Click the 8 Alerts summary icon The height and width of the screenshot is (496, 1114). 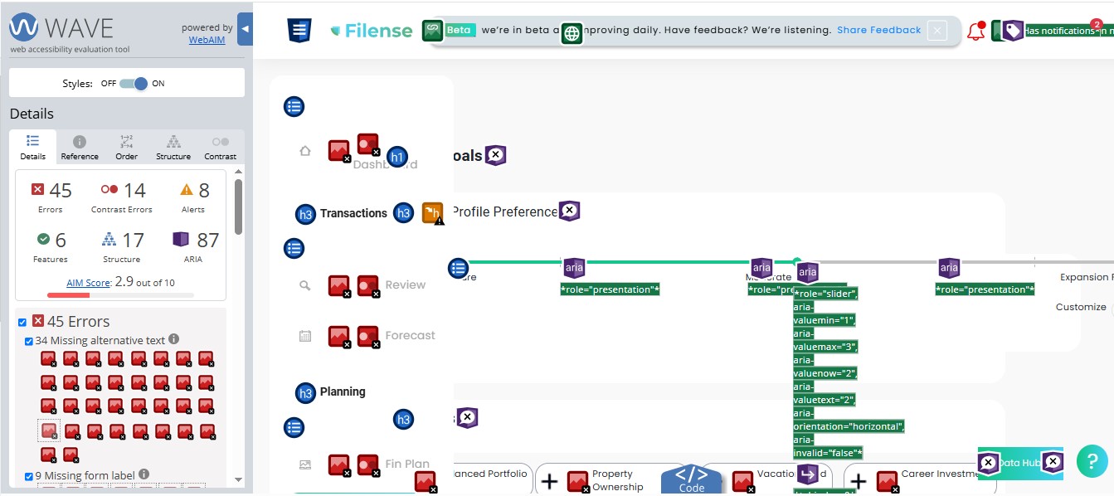[x=187, y=189]
